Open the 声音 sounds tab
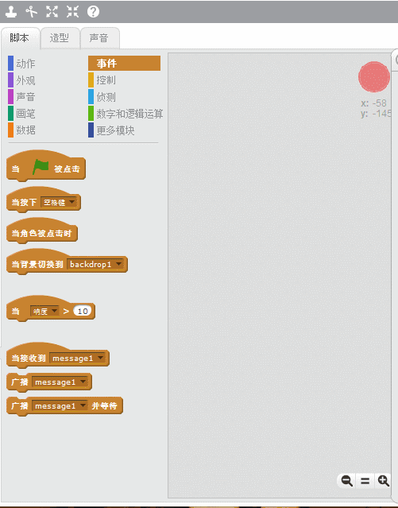 [x=99, y=38]
